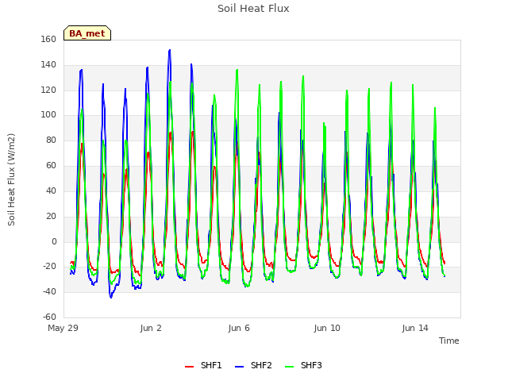The image size is (508, 381).
Task: Click the 120 y-axis tick label
Action: coord(48,90)
